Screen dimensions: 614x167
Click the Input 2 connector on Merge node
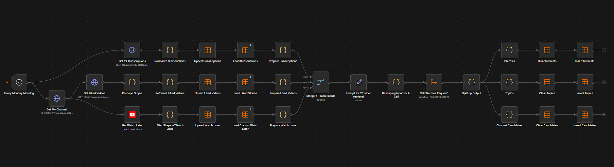[x=313, y=82]
